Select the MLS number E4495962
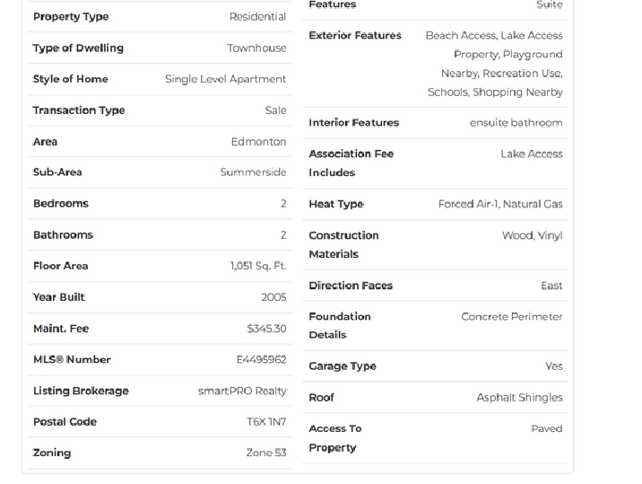 tap(262, 360)
